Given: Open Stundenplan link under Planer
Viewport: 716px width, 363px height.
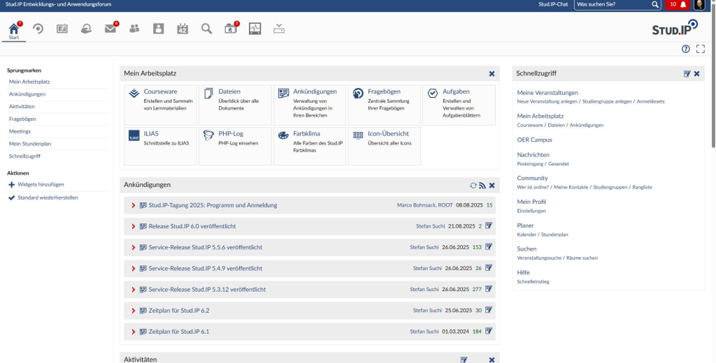Looking at the screenshot, I should [554, 235].
